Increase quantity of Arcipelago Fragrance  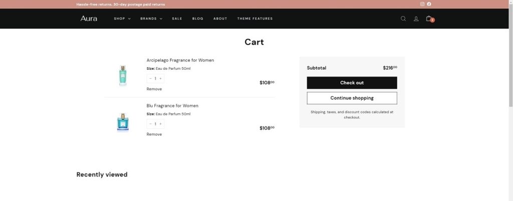click(x=160, y=79)
